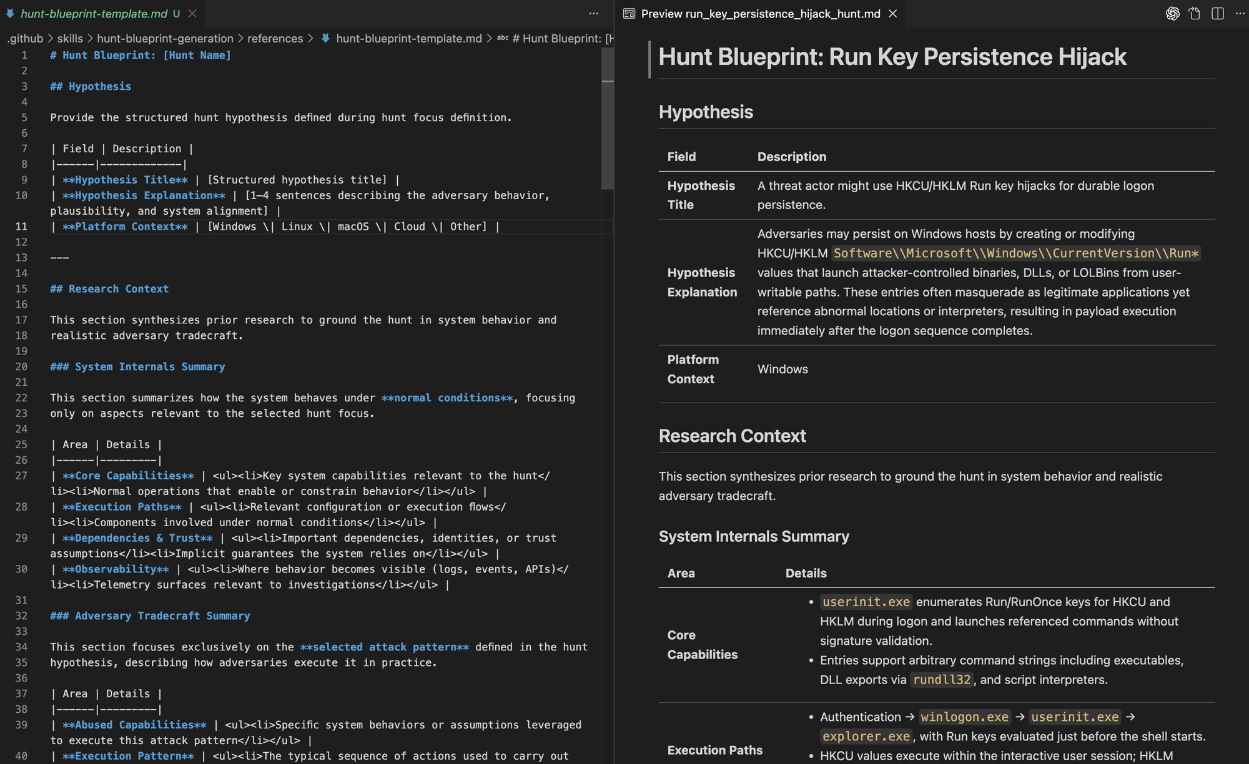This screenshot has width=1249, height=764.
Task: Click the Split Editor Right icon
Action: (1217, 14)
